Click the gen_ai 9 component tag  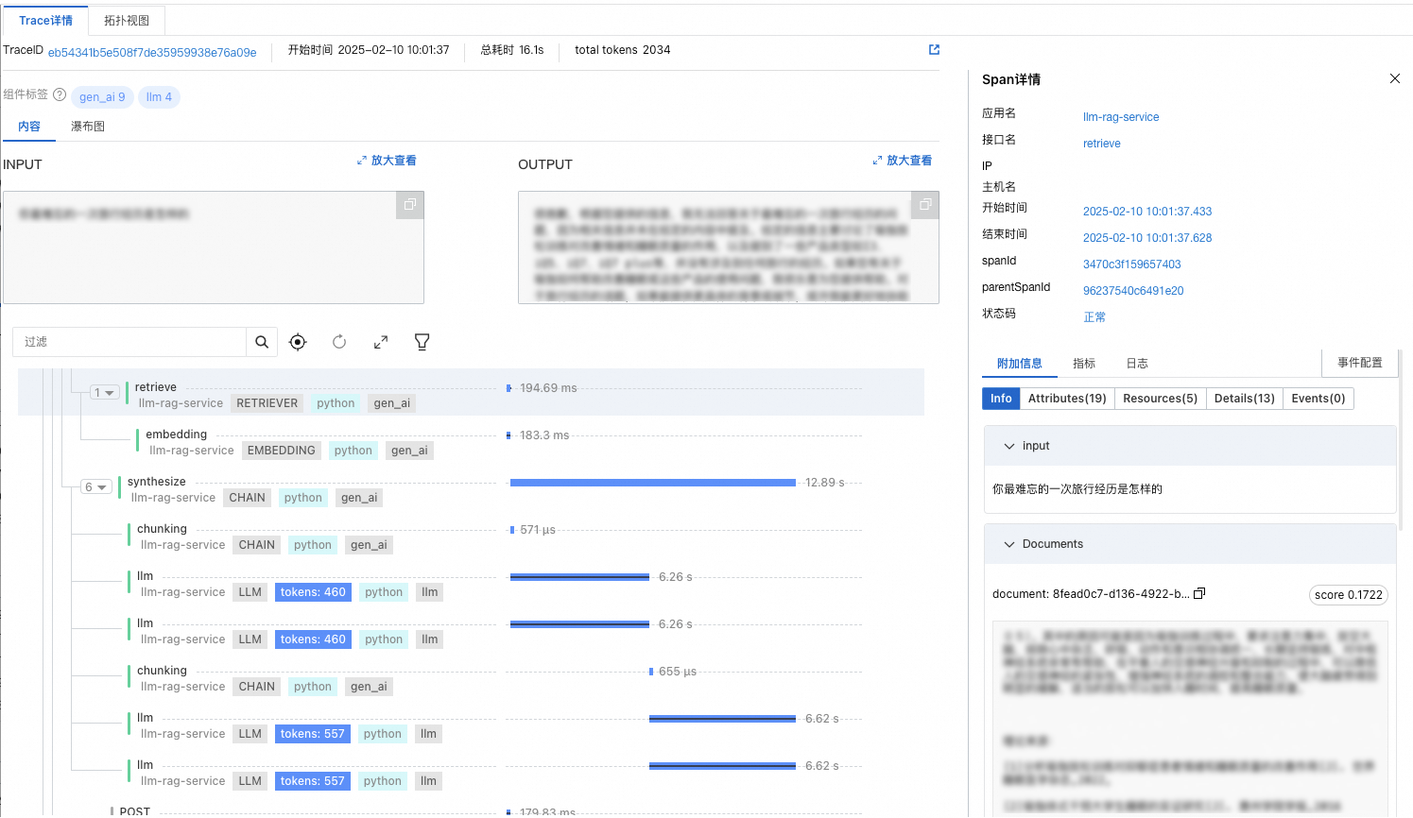[102, 97]
